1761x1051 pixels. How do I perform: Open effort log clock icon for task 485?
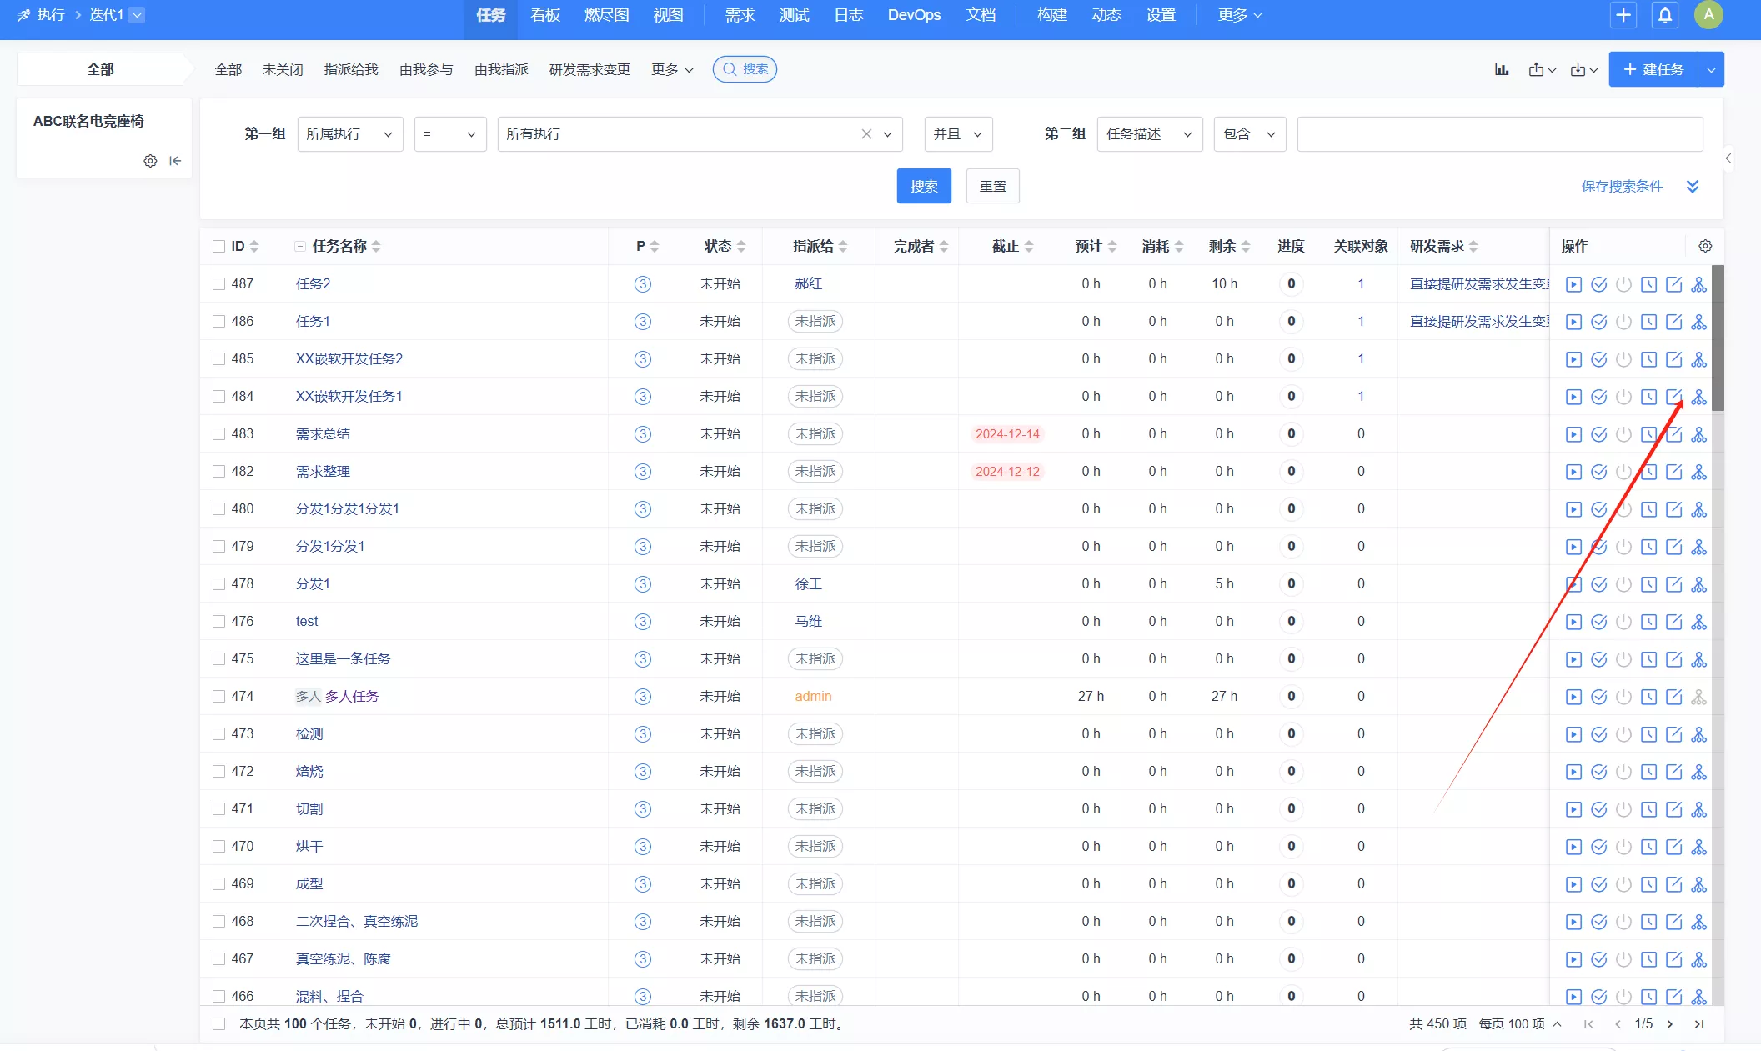tap(1648, 359)
